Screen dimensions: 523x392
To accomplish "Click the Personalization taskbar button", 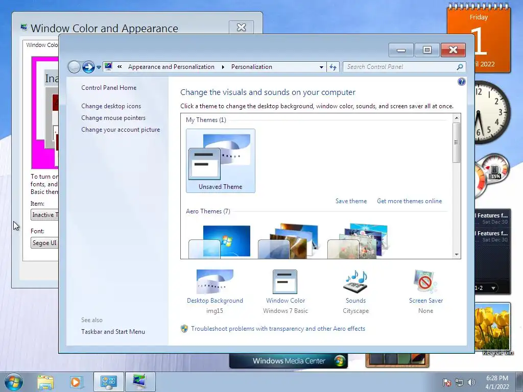I will point(140,382).
